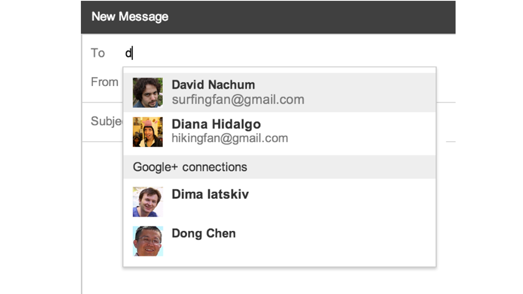Click Dong Chen's profile photo
The image size is (523, 294).
[148, 241]
